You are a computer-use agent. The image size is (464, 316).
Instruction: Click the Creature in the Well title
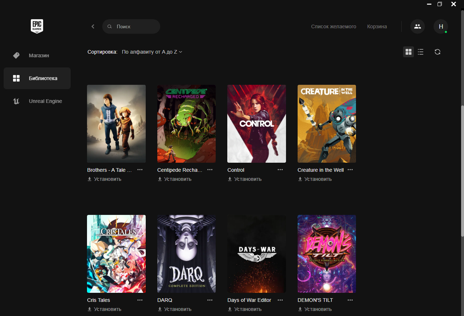321,170
